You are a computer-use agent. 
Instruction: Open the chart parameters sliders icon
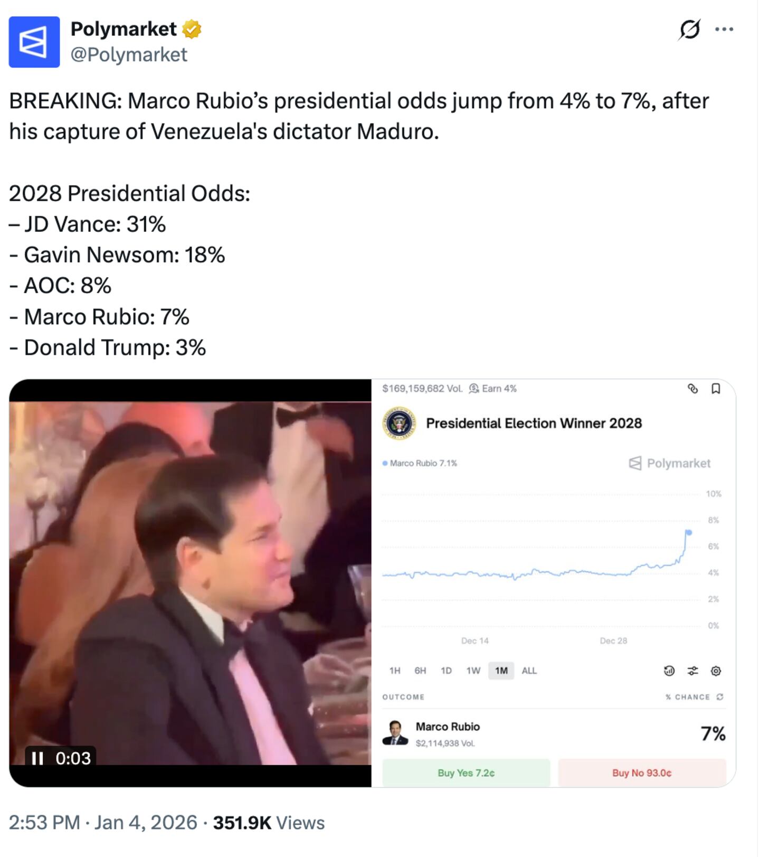coord(692,671)
